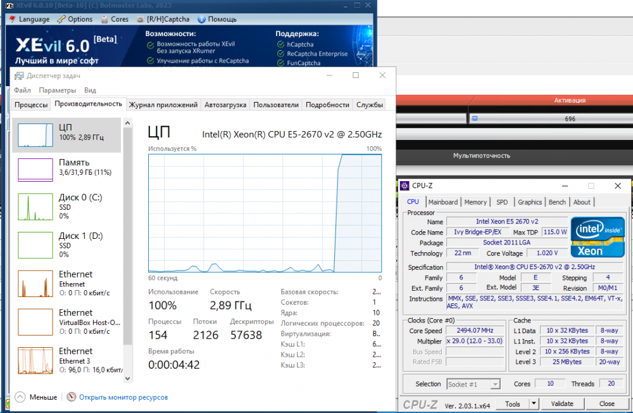
Task: Select the Активация tab in the background window
Action: (570, 100)
